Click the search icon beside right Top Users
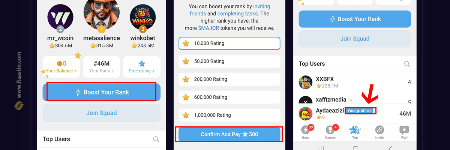Viewport: 450px width, 150px height. tap(407, 64)
